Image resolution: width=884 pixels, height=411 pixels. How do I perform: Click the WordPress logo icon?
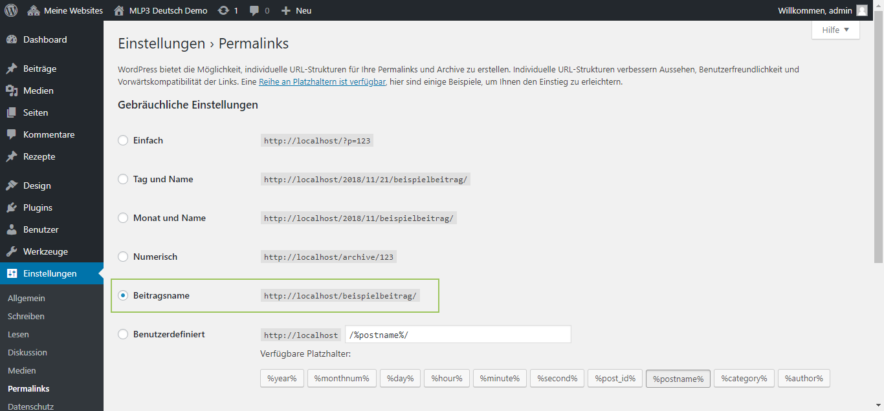point(11,10)
